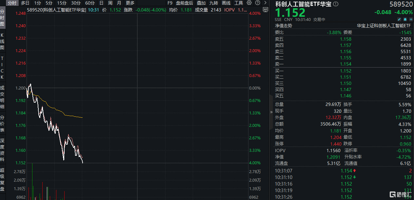
Task: Select 卖五 price 1.158
Action: pyautogui.click(x=345, y=39)
